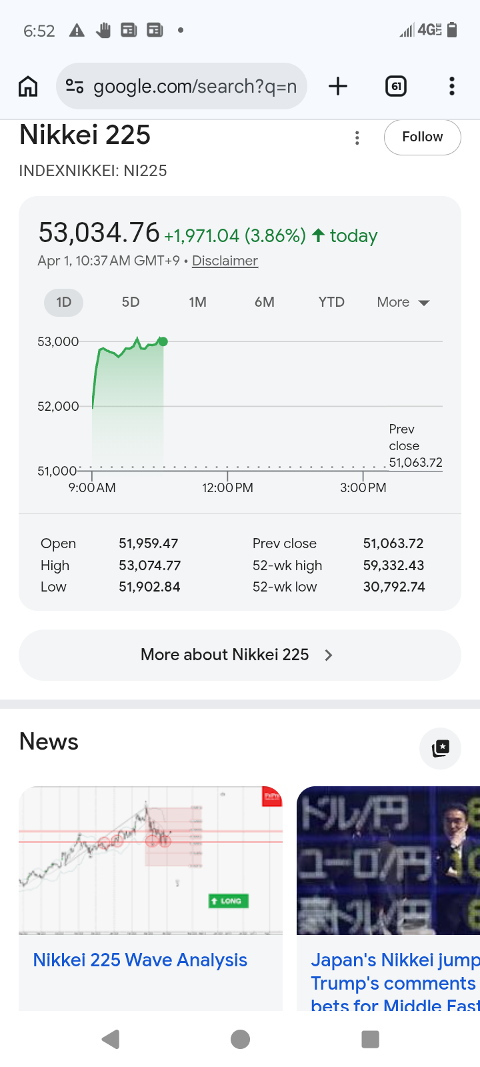Select the 1D chart range tab
480x1067 pixels.
tap(63, 302)
